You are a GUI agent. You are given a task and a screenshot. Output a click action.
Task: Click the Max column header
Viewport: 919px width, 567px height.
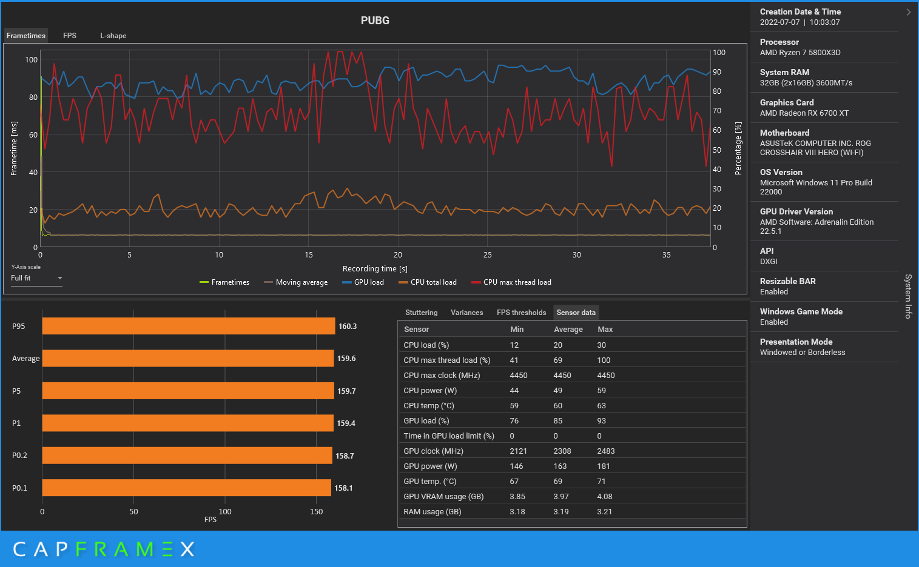(x=605, y=330)
